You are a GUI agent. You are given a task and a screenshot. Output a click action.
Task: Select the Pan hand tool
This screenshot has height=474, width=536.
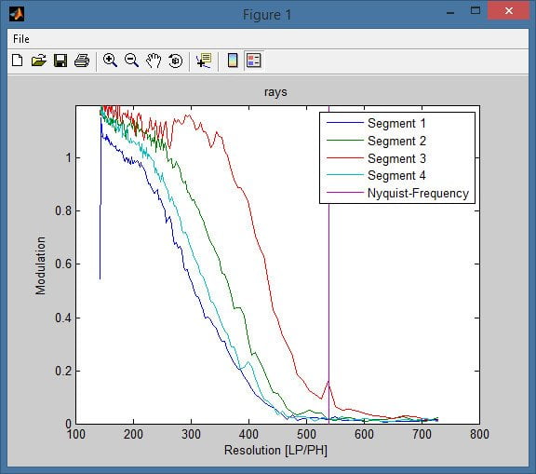click(154, 61)
